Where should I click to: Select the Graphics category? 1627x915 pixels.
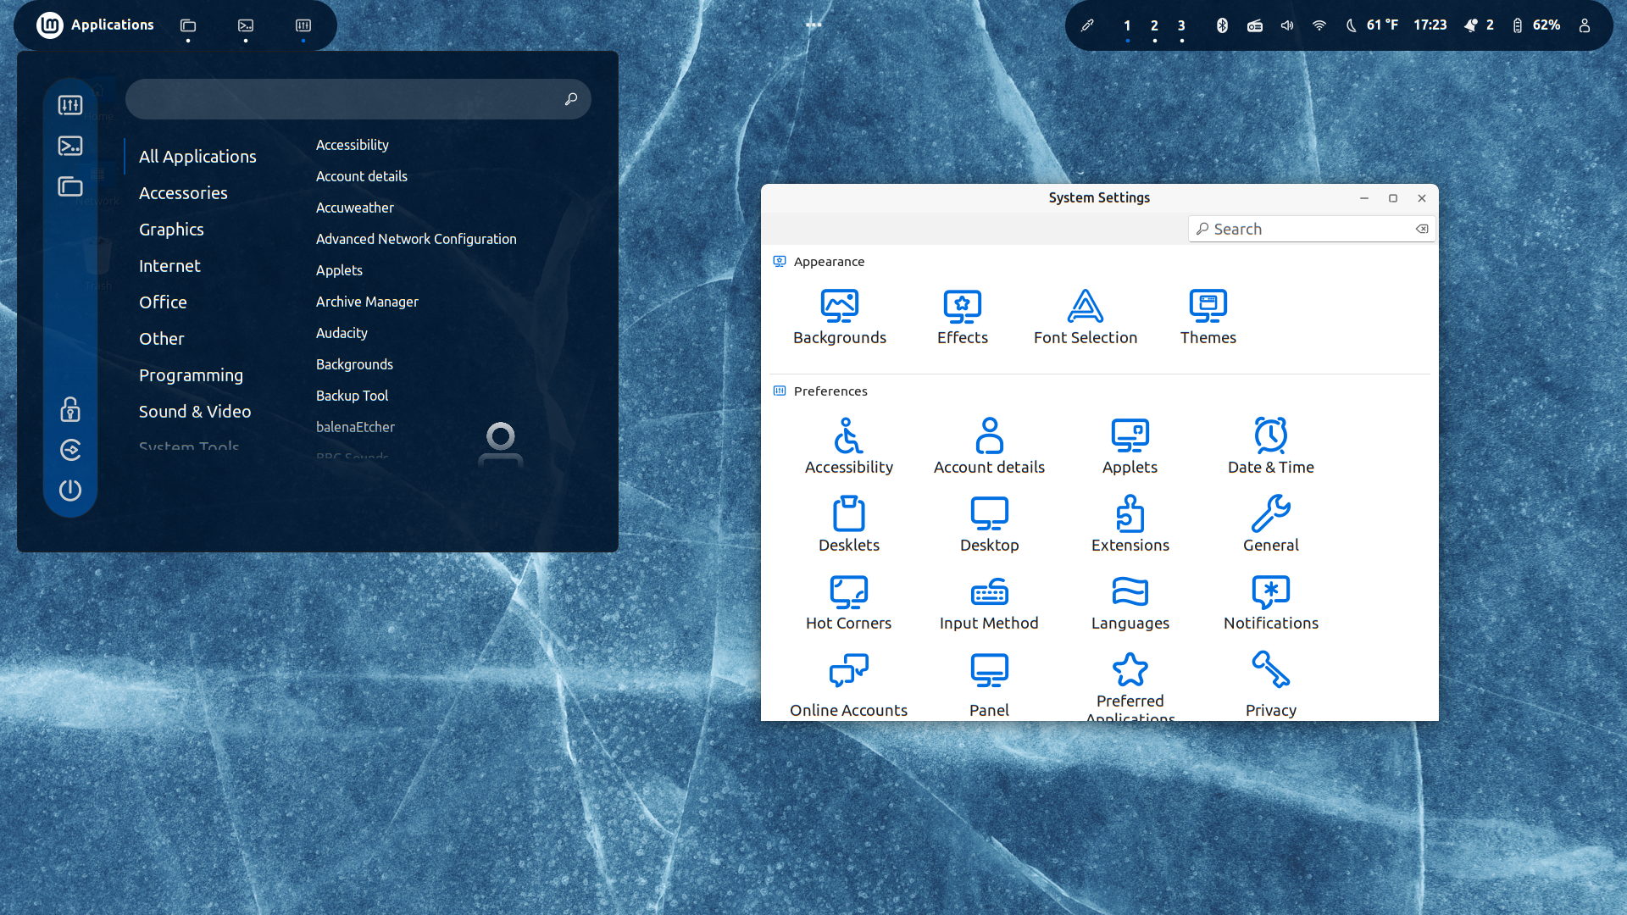[171, 230]
